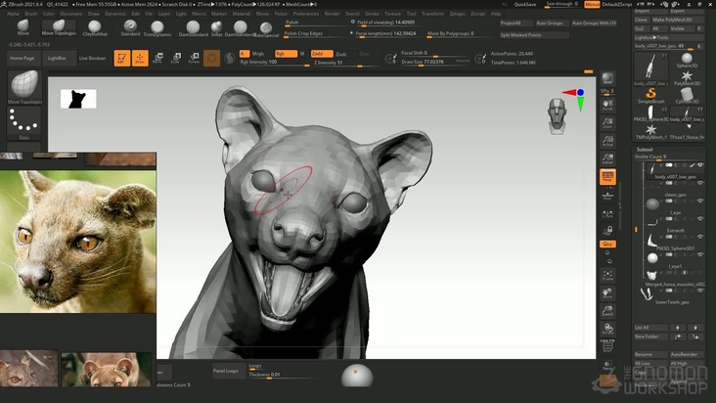Collapse the Subtool panel header
The height and width of the screenshot is (403, 716).
click(645, 149)
